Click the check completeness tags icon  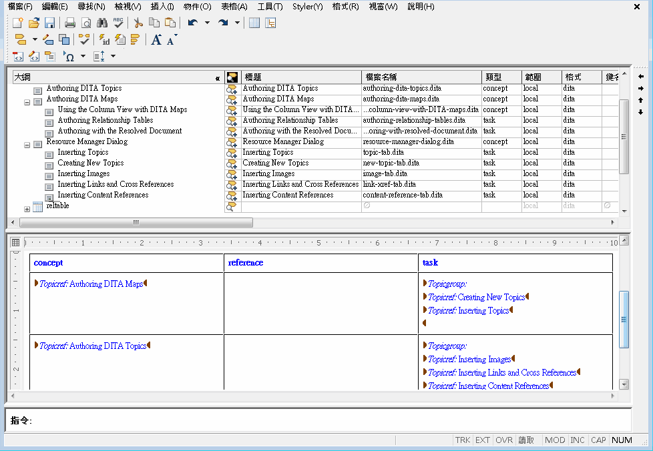[84, 40]
